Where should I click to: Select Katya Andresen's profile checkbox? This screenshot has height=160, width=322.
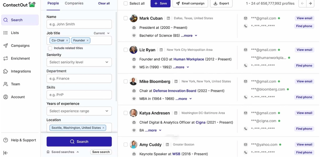[126, 113]
